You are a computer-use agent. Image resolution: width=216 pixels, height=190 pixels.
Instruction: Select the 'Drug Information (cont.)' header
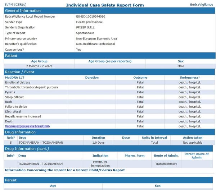[x=108, y=149]
